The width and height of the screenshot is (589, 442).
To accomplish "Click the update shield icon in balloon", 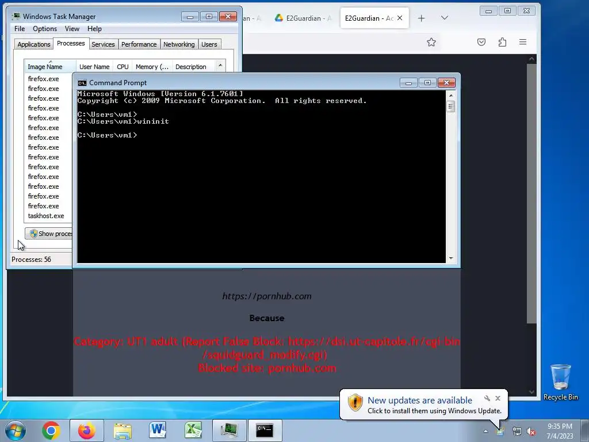I will click(x=355, y=402).
